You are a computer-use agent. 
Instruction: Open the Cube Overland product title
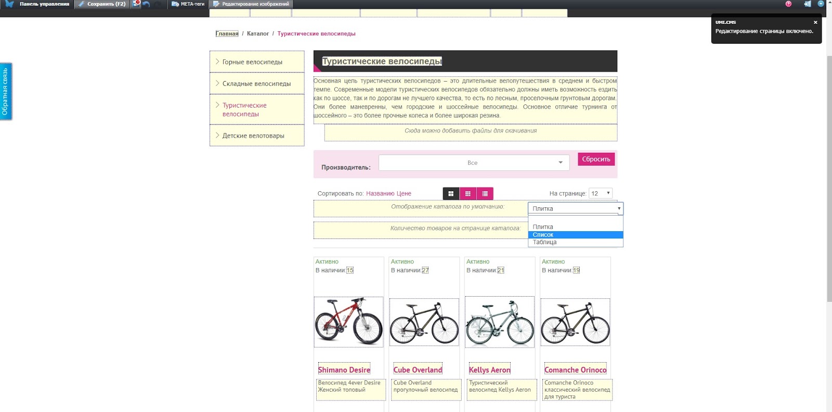point(418,369)
